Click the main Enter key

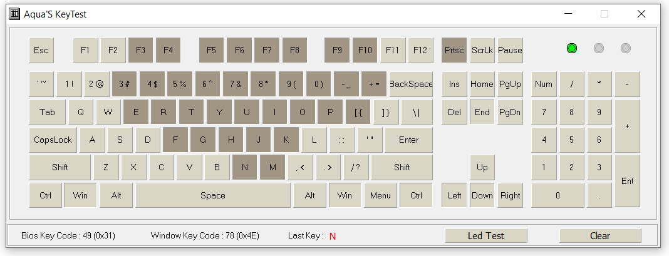tap(408, 140)
